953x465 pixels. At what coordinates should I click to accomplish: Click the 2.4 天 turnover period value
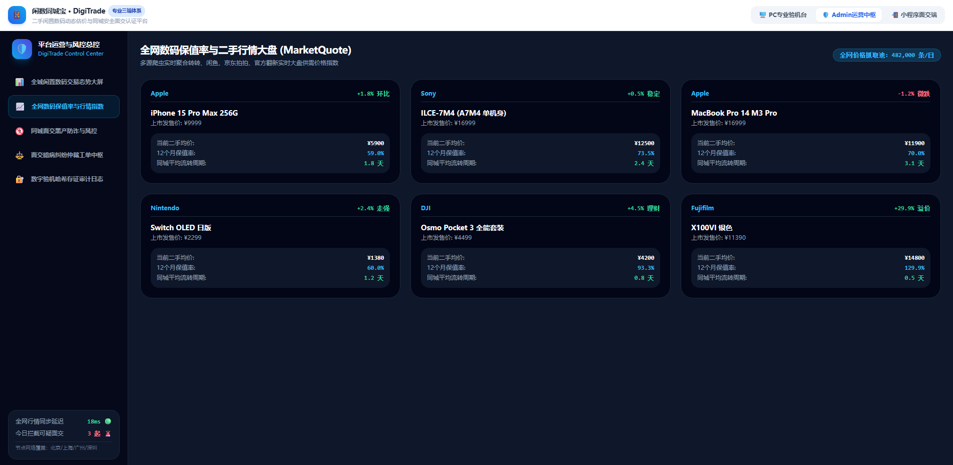click(x=644, y=163)
